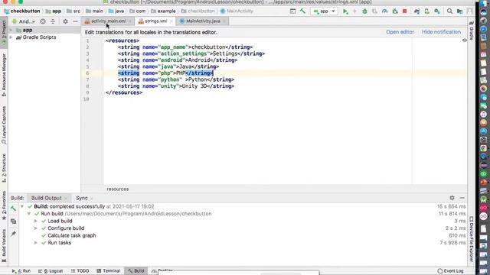Click the Make Project hammer icon
This screenshot has height=275, width=490.
coord(302,11)
